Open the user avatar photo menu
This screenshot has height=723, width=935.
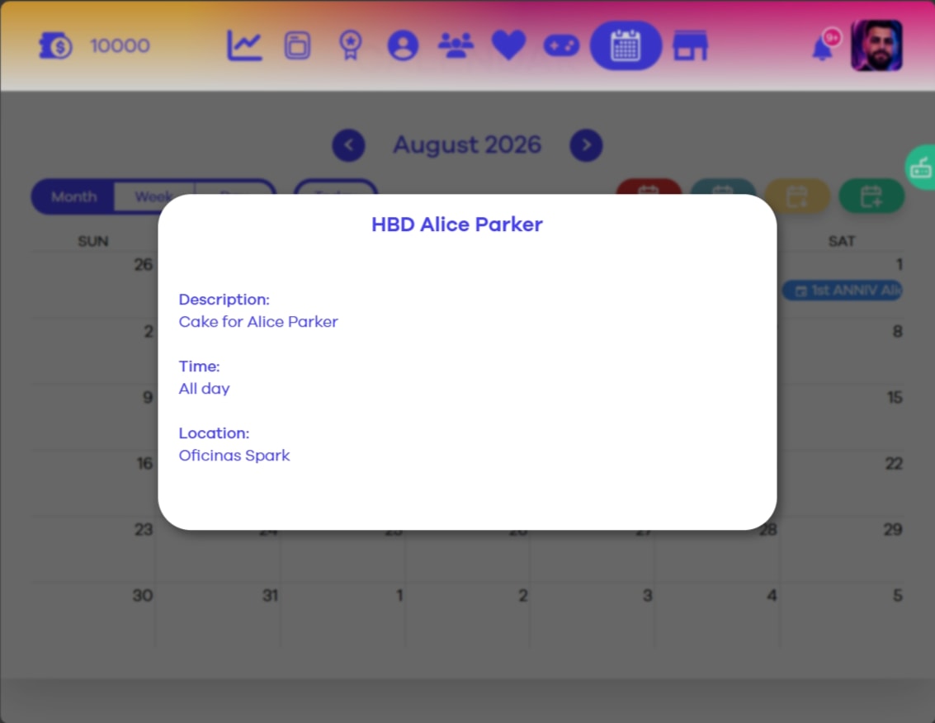click(876, 45)
